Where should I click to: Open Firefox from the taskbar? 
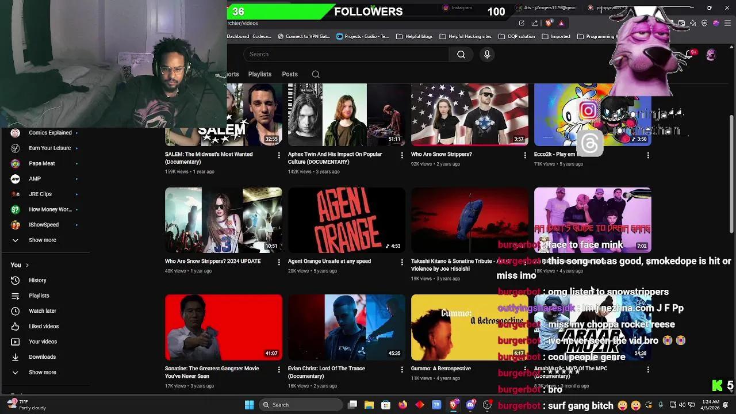point(402,405)
